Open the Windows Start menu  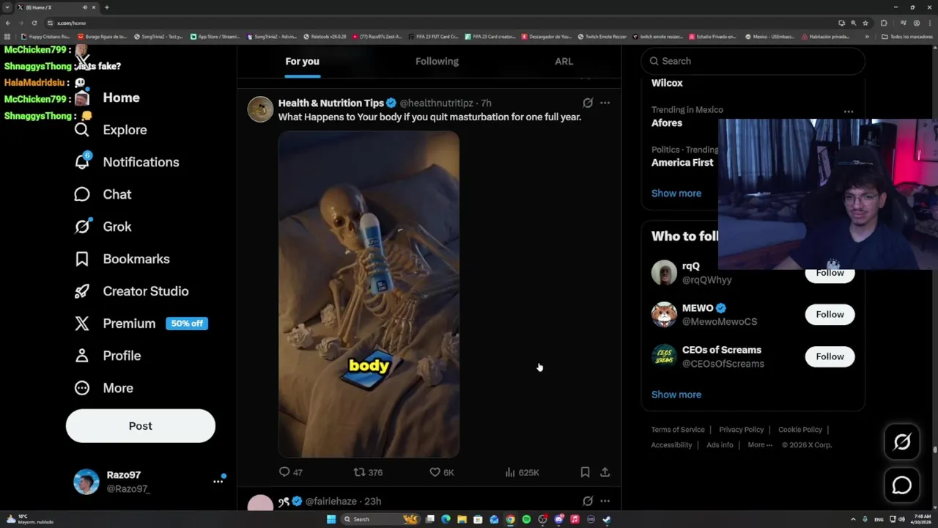point(331,519)
